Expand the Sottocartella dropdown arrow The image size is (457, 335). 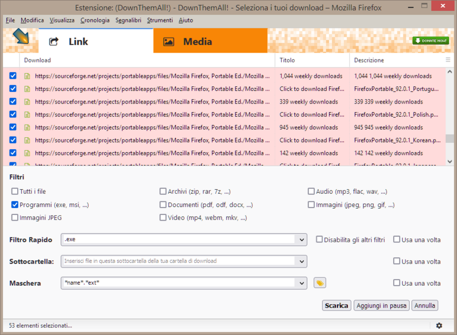point(302,261)
